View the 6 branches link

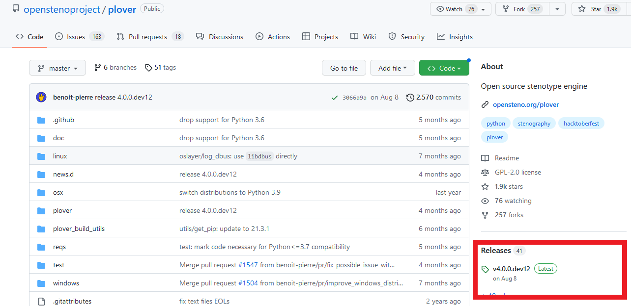(115, 68)
